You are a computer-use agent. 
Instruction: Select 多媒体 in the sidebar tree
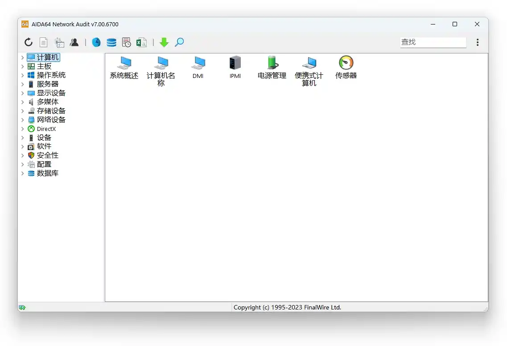pos(43,102)
